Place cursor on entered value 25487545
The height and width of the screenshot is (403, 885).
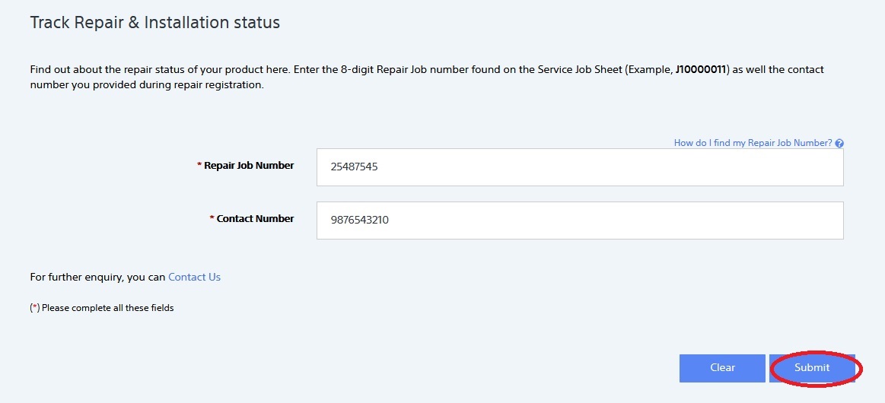coord(354,167)
